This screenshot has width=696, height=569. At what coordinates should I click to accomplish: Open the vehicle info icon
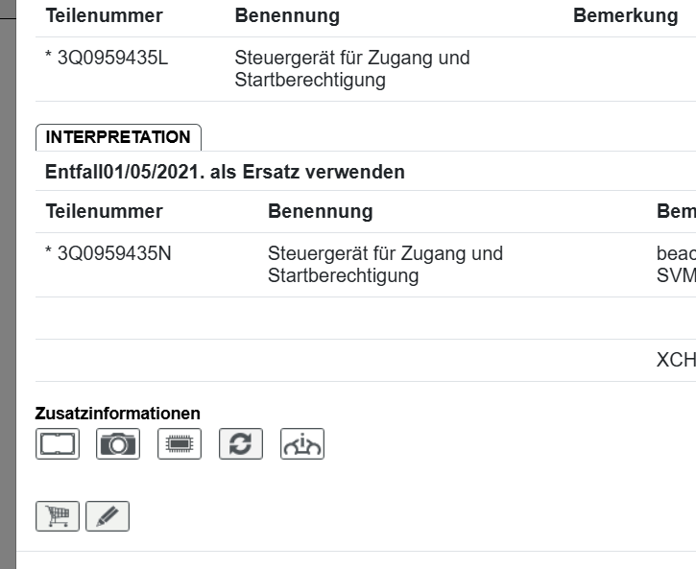[x=302, y=443]
